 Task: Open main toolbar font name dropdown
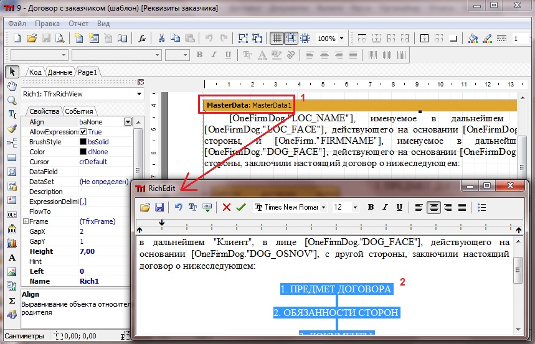pos(157,55)
